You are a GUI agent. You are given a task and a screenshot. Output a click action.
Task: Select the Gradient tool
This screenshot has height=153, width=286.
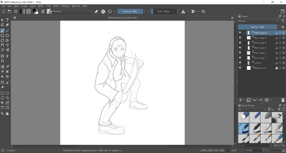point(2,67)
